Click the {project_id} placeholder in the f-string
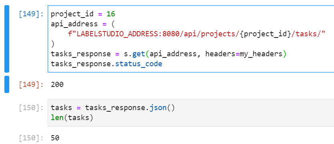The width and height of the screenshot is (334, 144). pyautogui.click(x=266, y=34)
